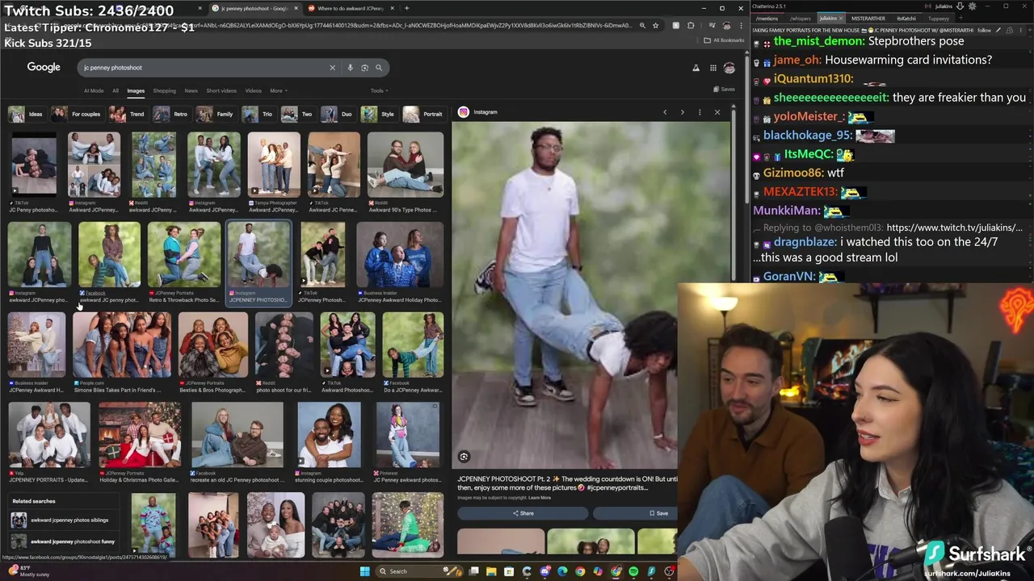This screenshot has height=581, width=1034.
Task: Switch to the MISTERARTHER Chatterino tab
Action: pyautogui.click(x=868, y=18)
